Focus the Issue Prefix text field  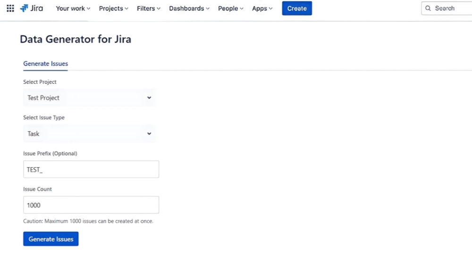tap(91, 169)
